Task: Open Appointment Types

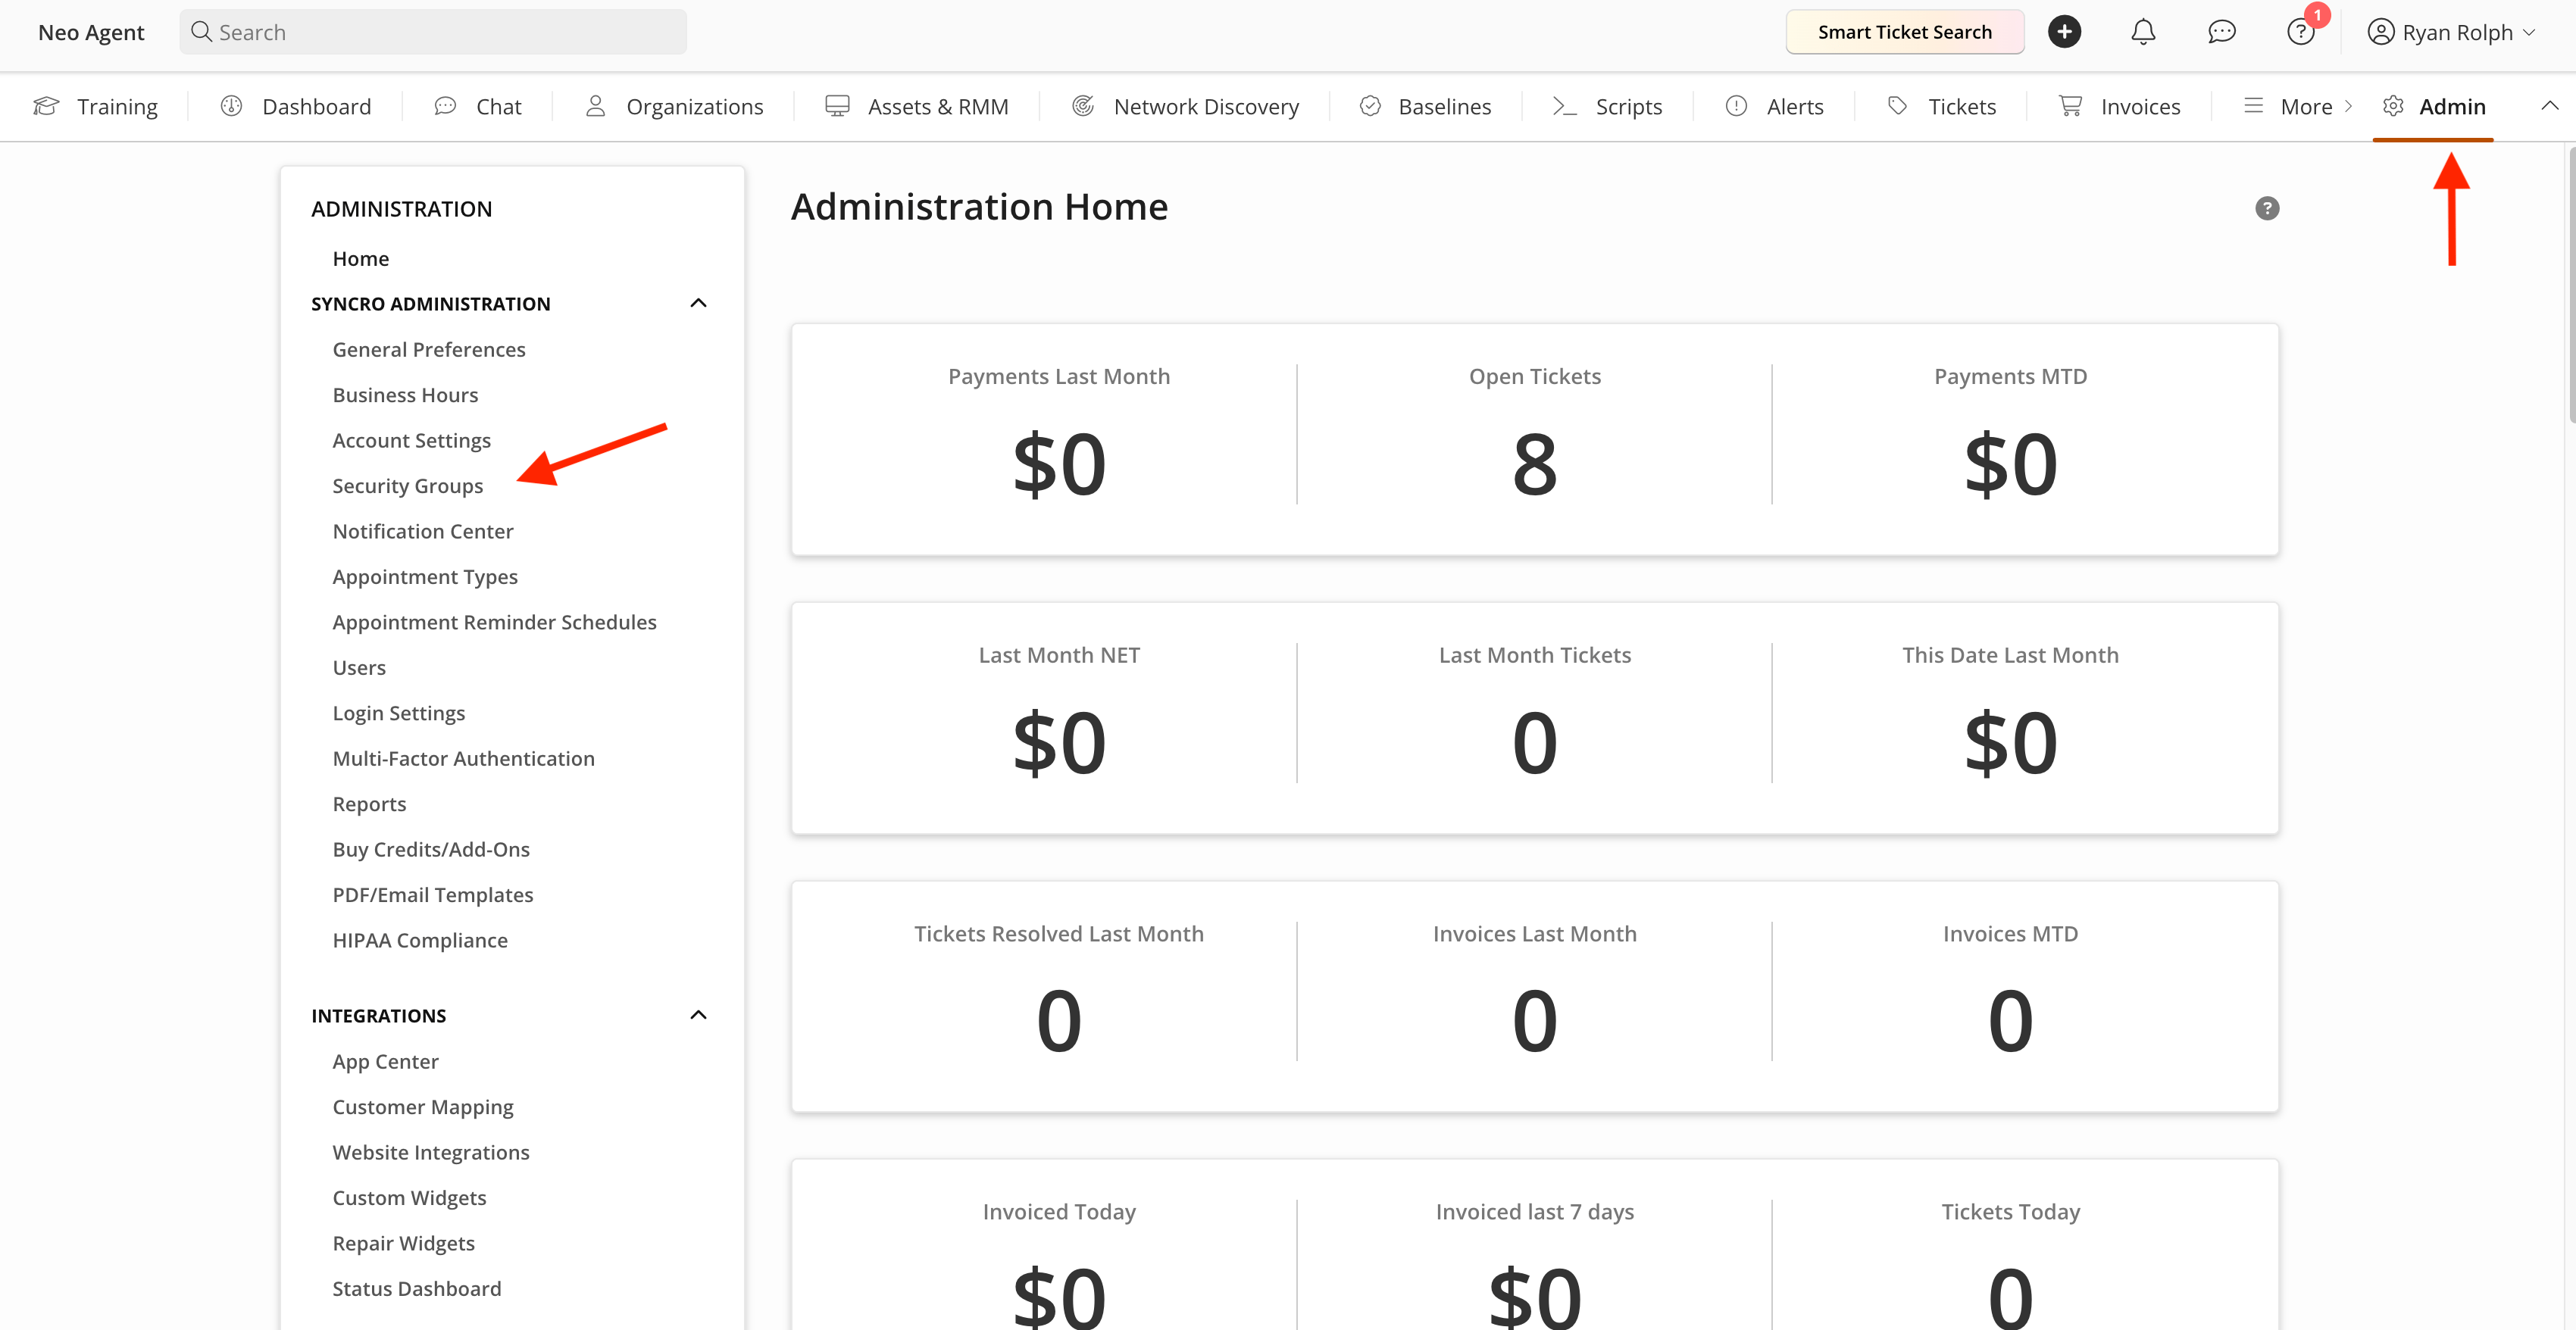Action: pyautogui.click(x=425, y=576)
